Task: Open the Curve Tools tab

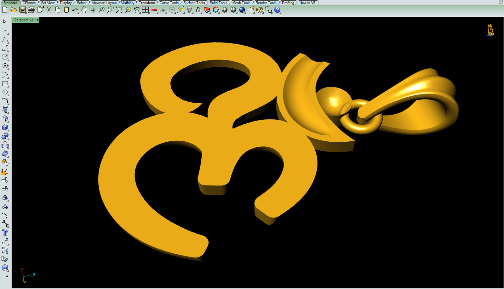Action: (x=169, y=3)
